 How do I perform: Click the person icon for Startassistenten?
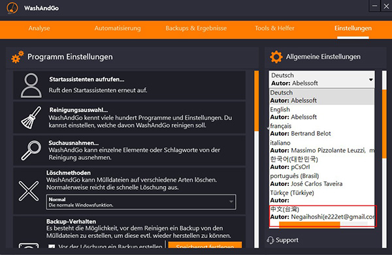(x=31, y=85)
